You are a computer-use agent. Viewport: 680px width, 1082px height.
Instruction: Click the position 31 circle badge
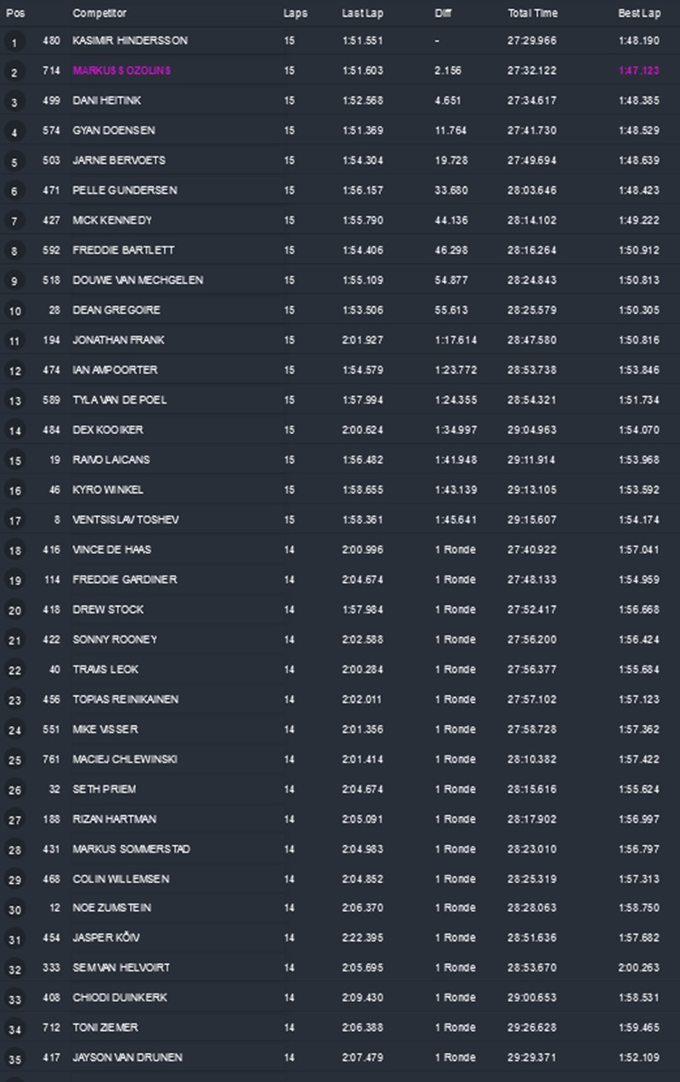pos(14,940)
